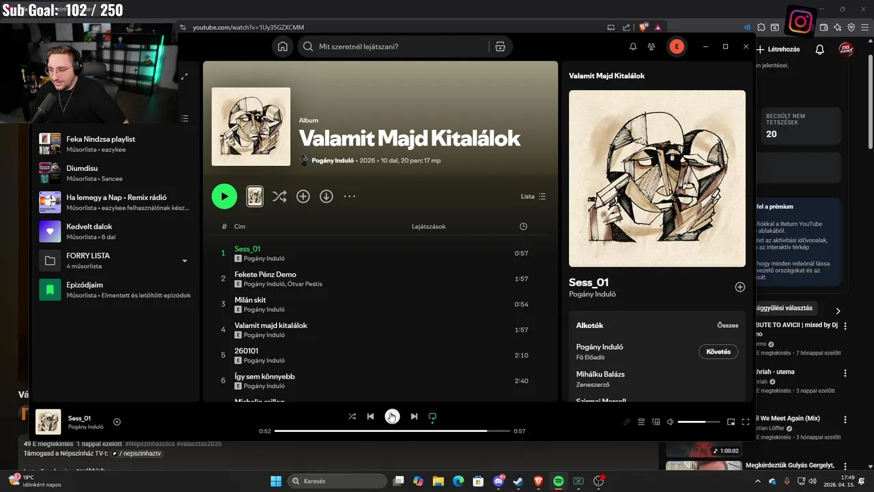
Task: Download the album with arrow icon
Action: [x=326, y=196]
